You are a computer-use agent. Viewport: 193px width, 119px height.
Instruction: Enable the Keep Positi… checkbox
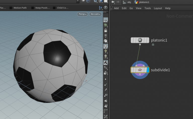[x=33, y=8]
